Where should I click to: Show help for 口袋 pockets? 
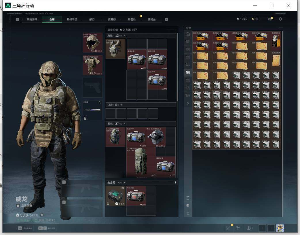click(122, 105)
